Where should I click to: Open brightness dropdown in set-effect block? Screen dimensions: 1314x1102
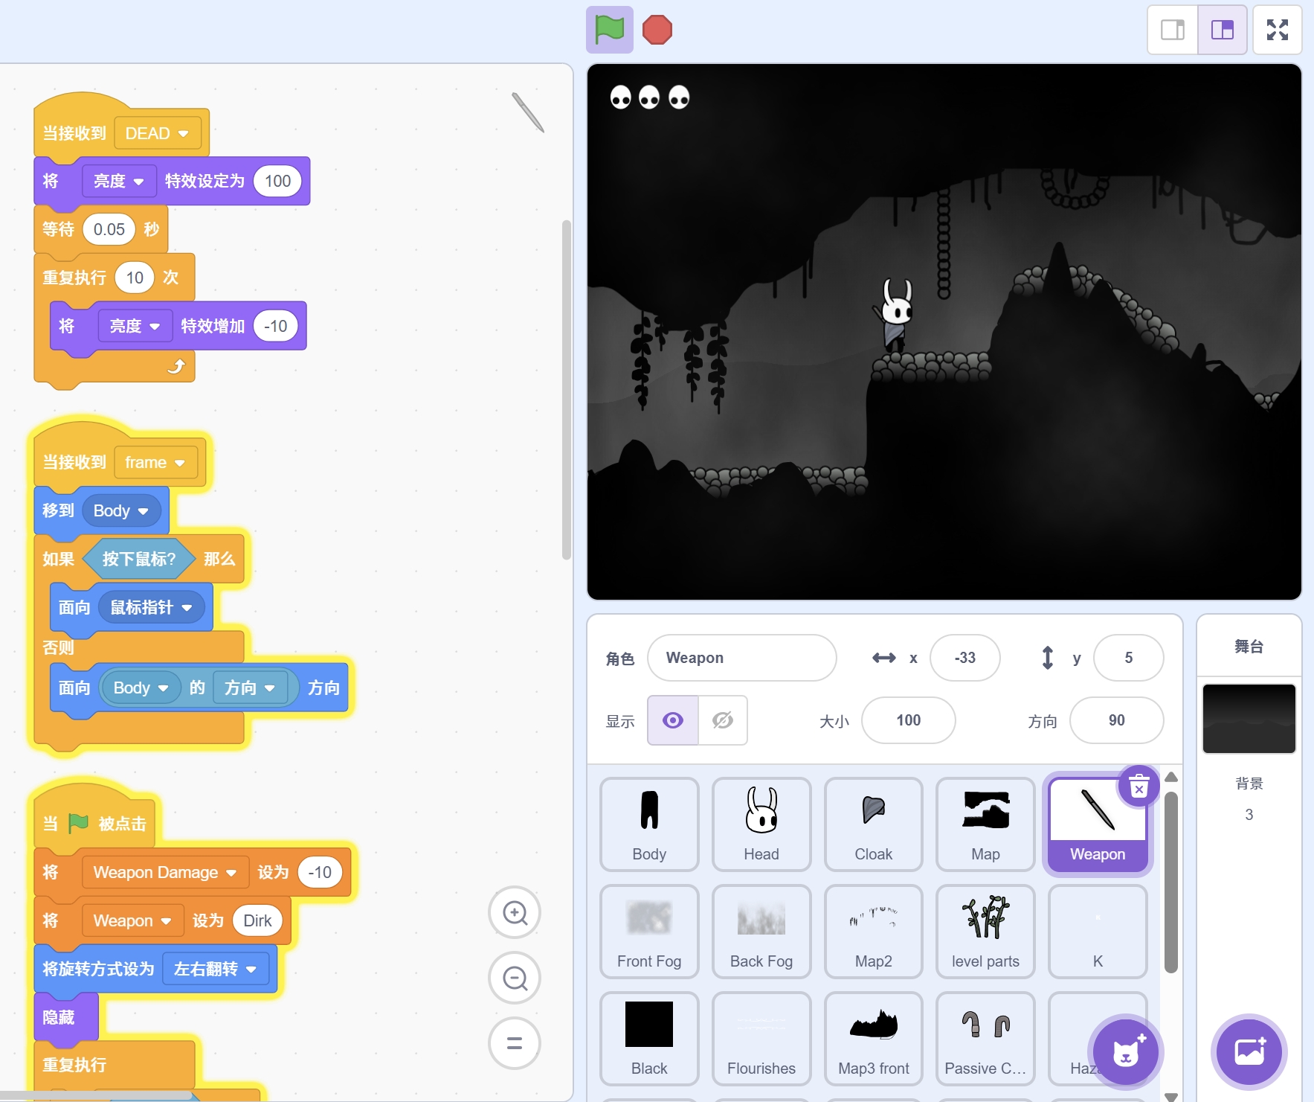(x=118, y=181)
